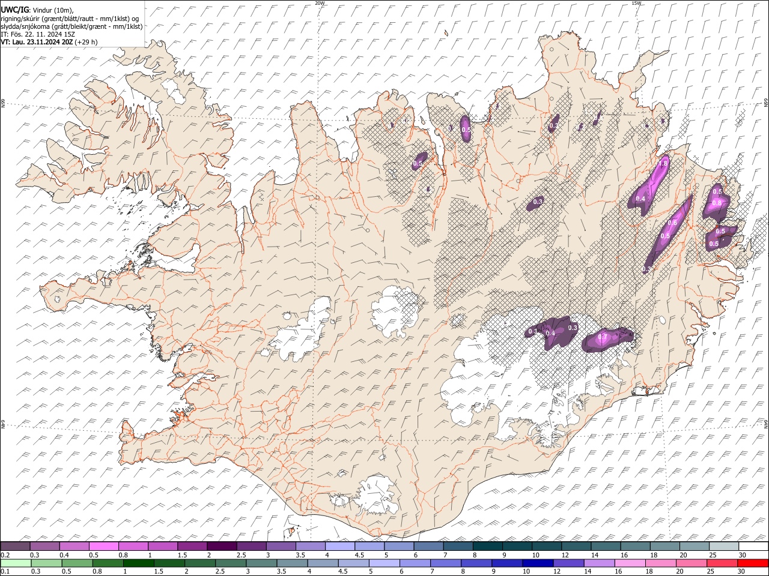Click the '0.1' label in the lower legend
The image size is (769, 576).
click(5, 571)
